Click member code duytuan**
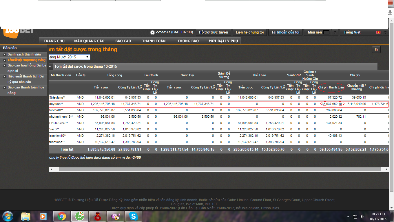The height and width of the screenshot is (222, 394). (56, 104)
